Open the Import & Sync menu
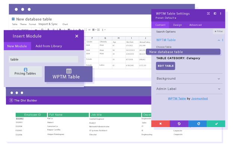 click(48, 24)
